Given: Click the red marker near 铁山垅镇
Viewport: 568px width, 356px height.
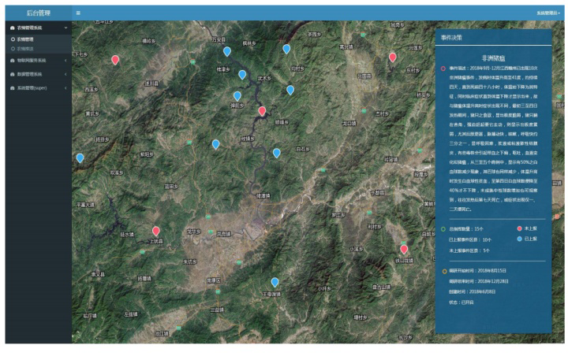Looking at the screenshot, I should coord(404,249).
